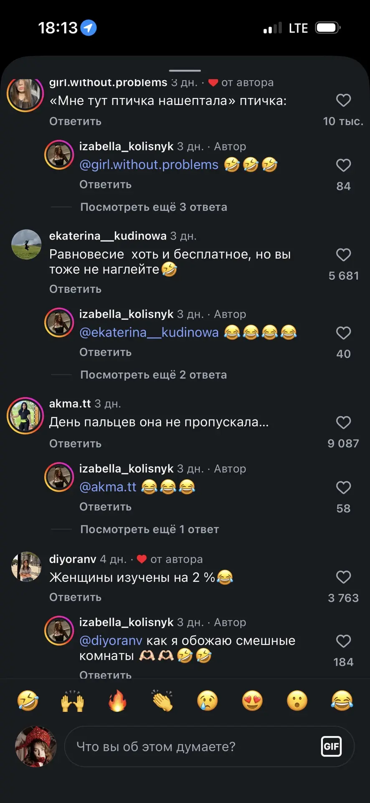Expand 'Посмотреть ещё 3 ответа' replies
The height and width of the screenshot is (803, 370).
(x=154, y=207)
